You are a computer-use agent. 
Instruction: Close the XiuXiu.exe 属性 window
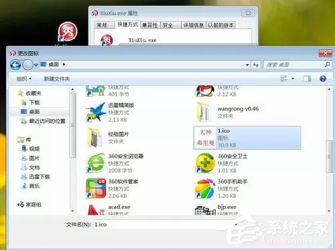[248, 13]
